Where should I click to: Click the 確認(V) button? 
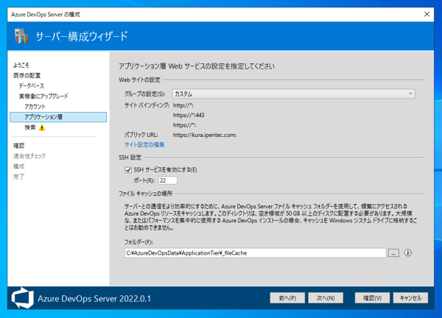(372, 297)
